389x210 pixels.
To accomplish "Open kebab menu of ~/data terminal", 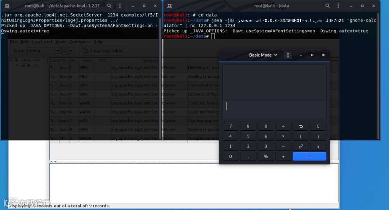I will click(x=338, y=6).
